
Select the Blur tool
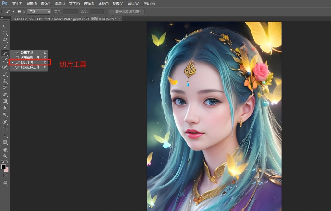[5, 108]
